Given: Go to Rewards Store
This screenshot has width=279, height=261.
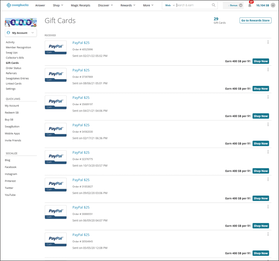Looking at the screenshot, I should pos(255,20).
